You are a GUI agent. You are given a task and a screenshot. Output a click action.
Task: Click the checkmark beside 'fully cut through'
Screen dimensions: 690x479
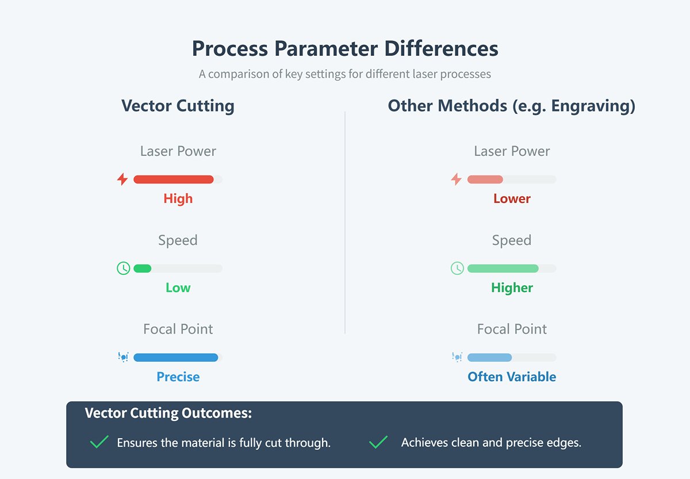point(99,442)
